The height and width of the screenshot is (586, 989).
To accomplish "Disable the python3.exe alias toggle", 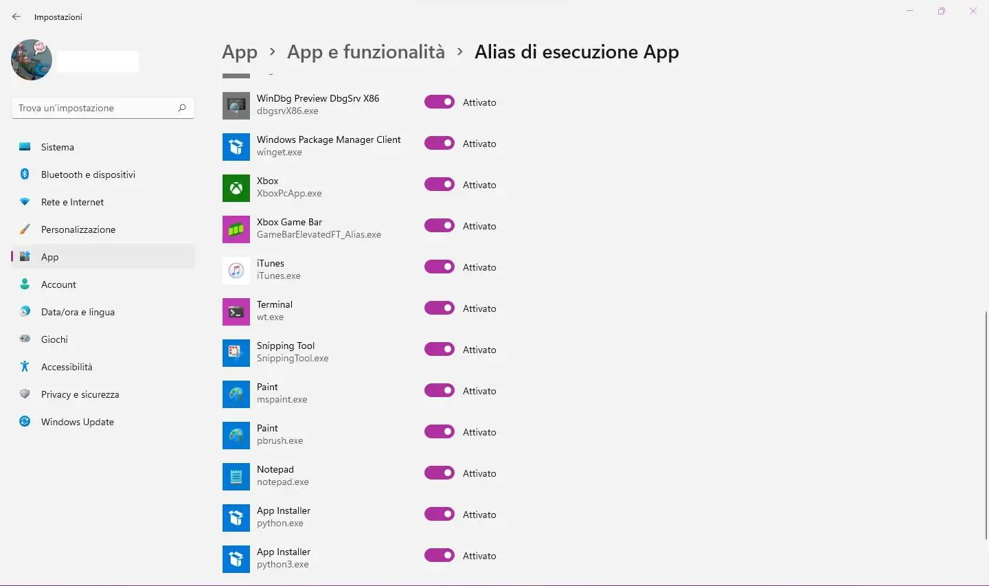I will 440,555.
